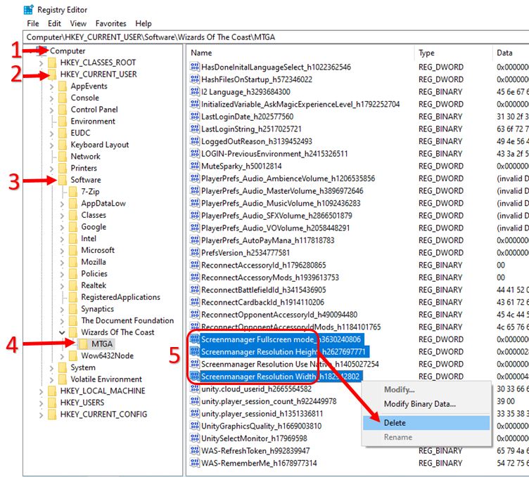Open the Help menu
The image size is (529, 477).
pos(144,24)
